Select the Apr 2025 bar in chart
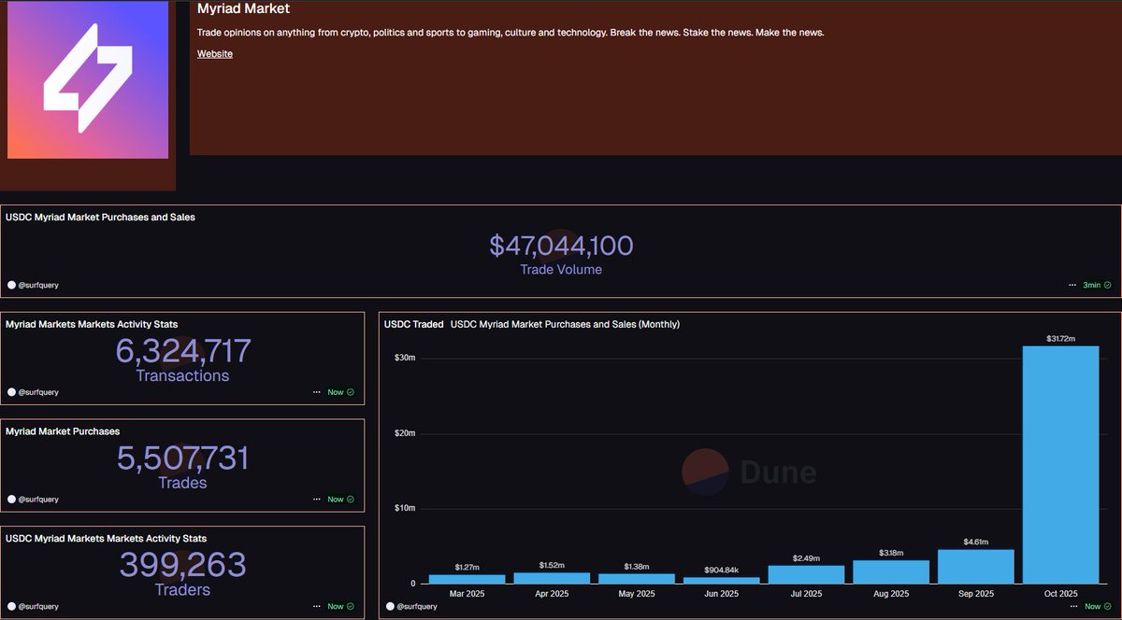The height and width of the screenshot is (620, 1122). click(x=552, y=578)
